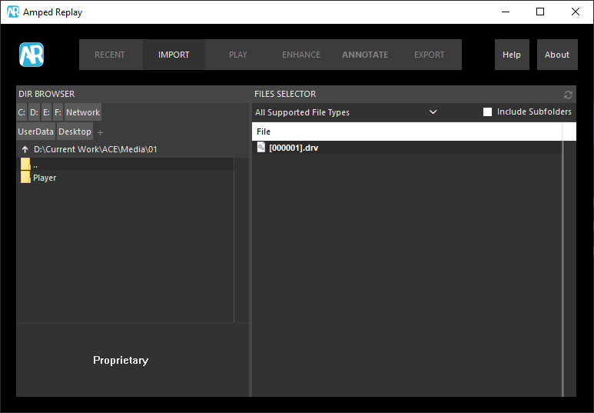594x413 pixels.
Task: Select the Player folder name
Action: click(x=45, y=178)
